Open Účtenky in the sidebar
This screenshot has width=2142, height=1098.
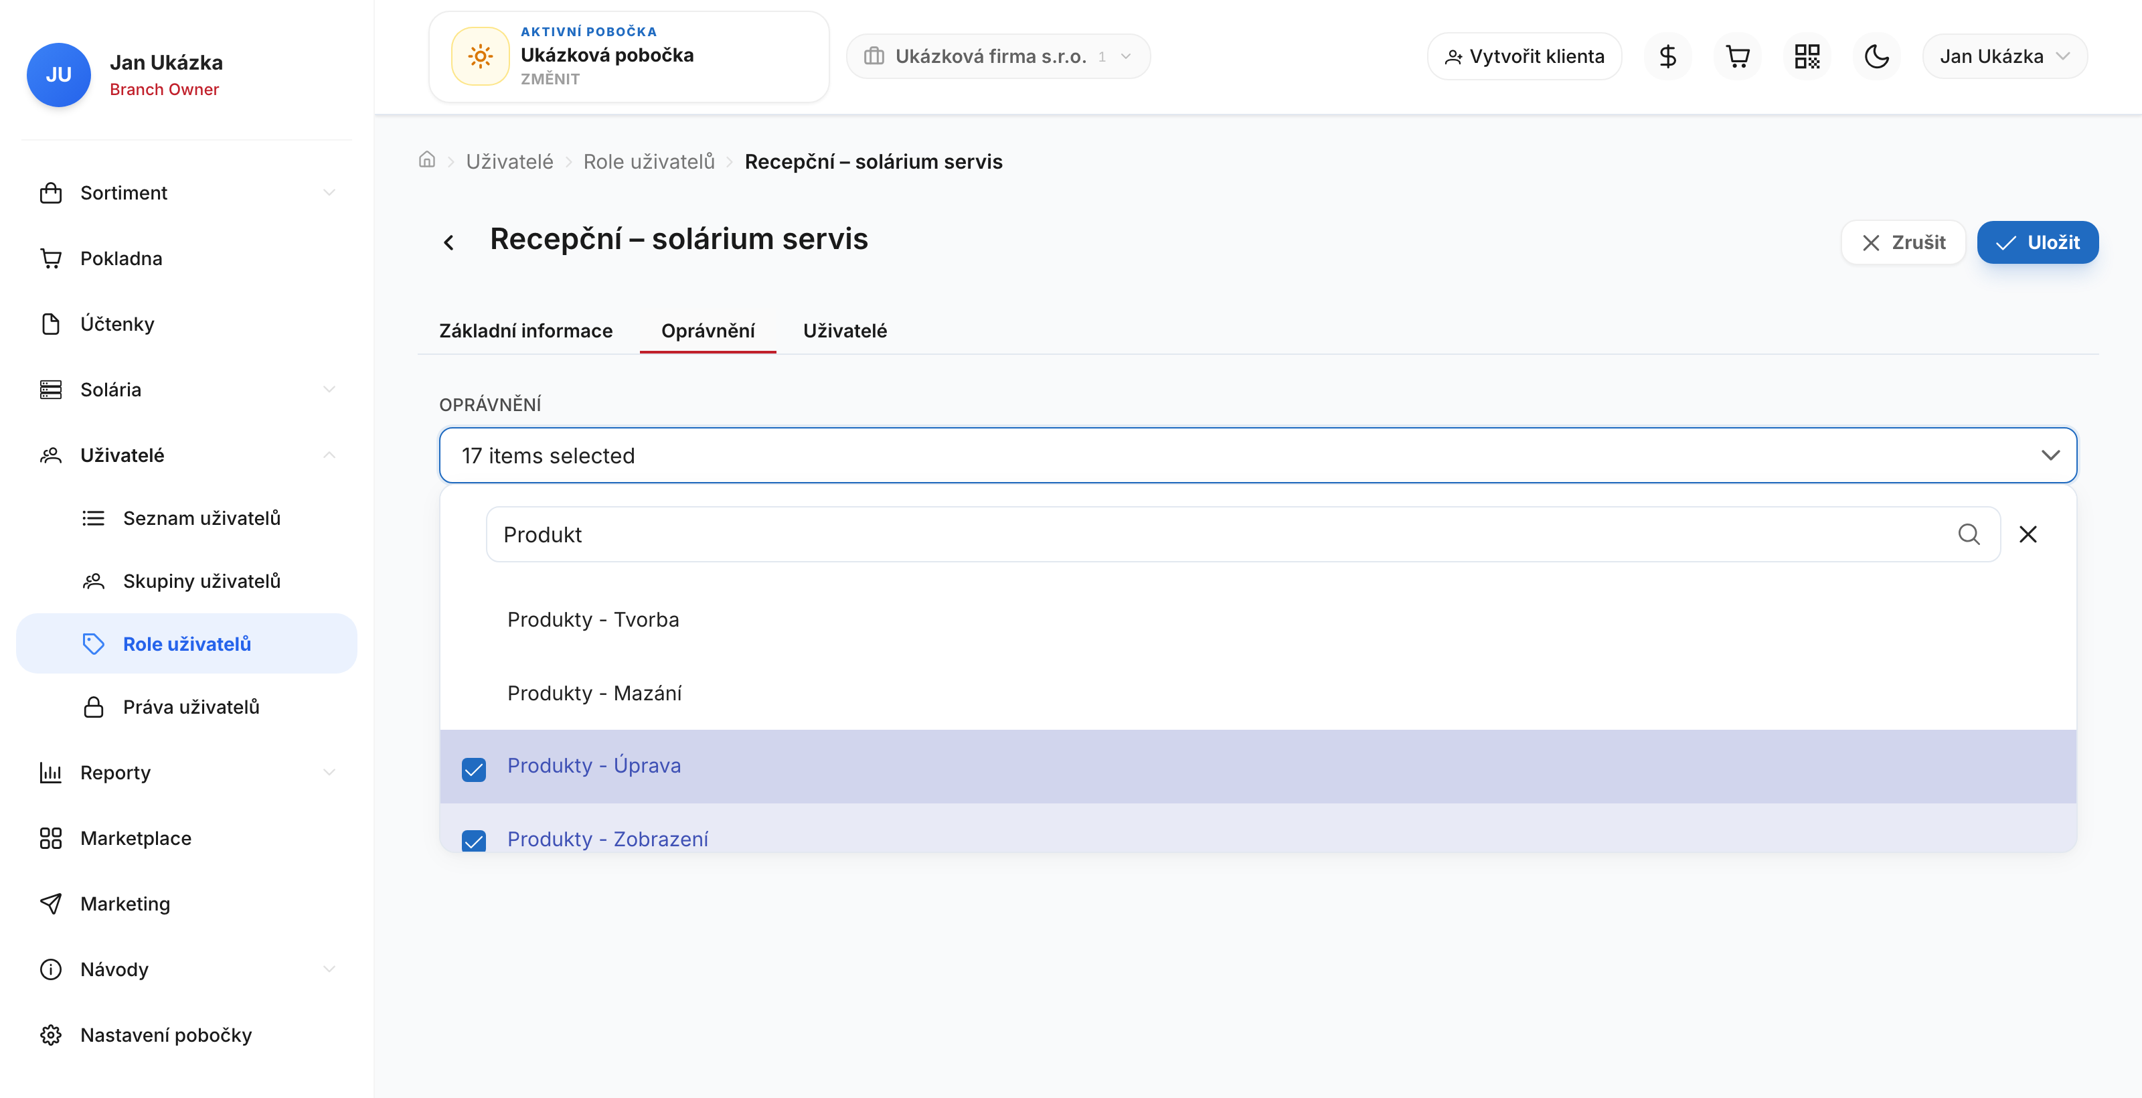(187, 325)
